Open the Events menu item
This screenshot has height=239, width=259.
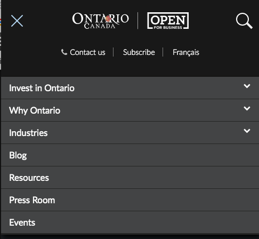click(130, 222)
